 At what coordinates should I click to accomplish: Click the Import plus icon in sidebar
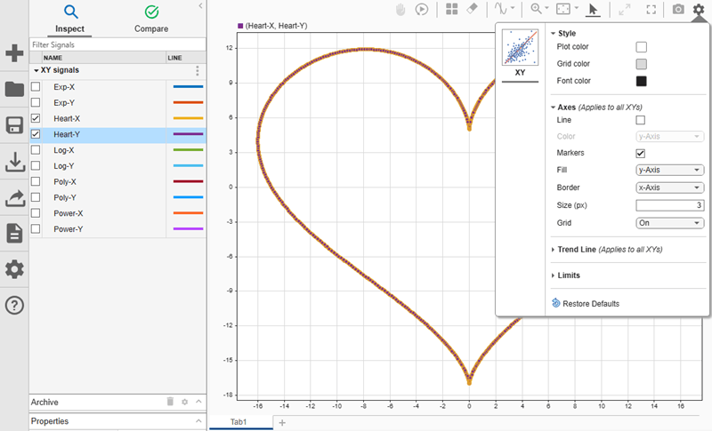coord(14,53)
